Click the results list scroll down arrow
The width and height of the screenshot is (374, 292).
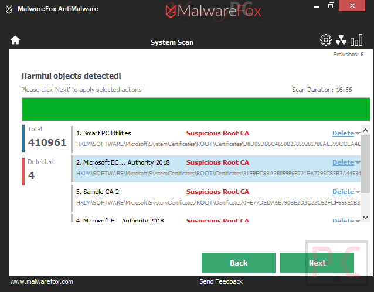click(365, 217)
